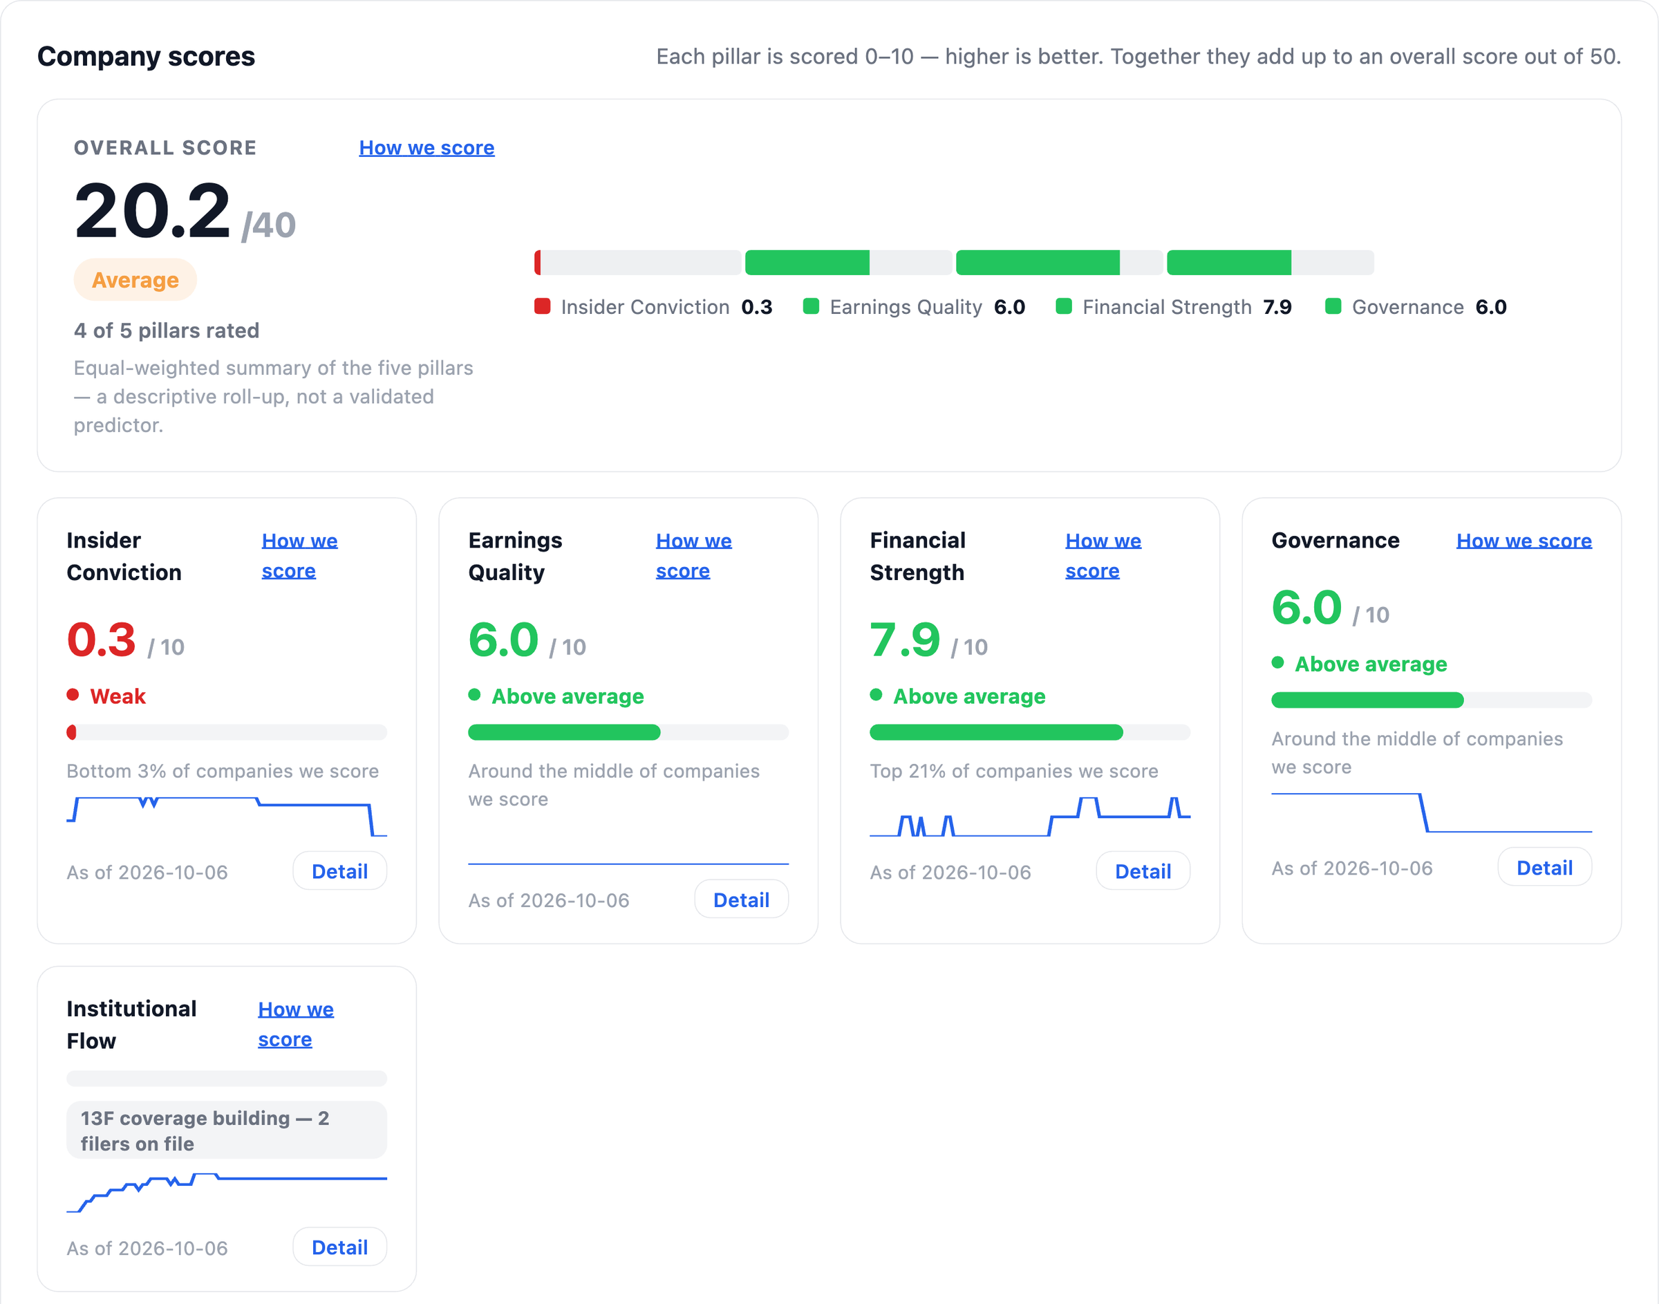Viewport: 1659px width, 1304px height.
Task: Click the overall score value 20.2
Action: pyautogui.click(x=152, y=210)
